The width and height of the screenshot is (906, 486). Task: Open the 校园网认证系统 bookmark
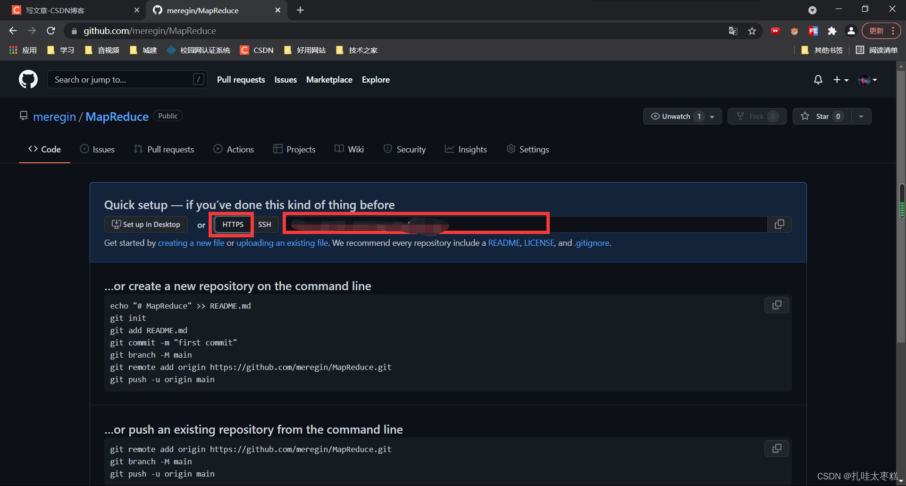199,50
